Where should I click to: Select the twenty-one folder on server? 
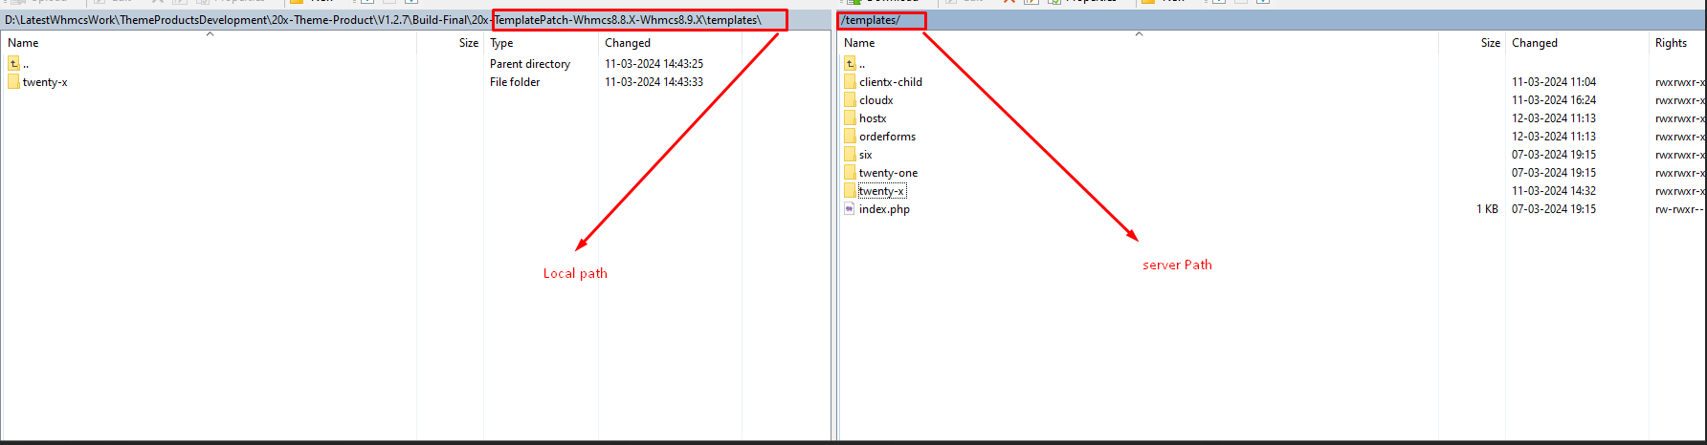tap(888, 173)
